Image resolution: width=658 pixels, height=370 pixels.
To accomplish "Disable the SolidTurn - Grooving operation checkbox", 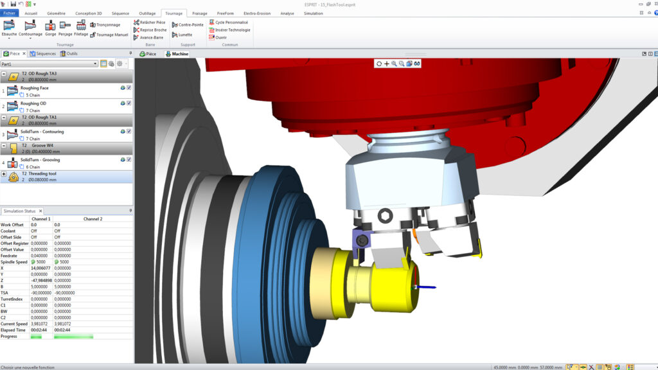I will [129, 160].
